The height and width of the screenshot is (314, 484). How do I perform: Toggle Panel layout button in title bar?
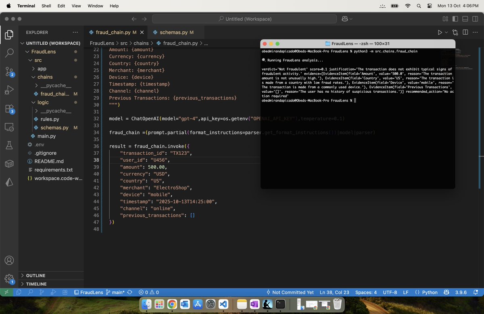[x=465, y=19]
